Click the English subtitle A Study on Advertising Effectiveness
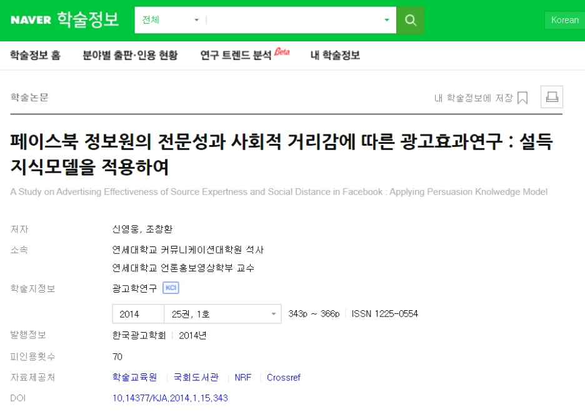This screenshot has width=585, height=414. [279, 192]
